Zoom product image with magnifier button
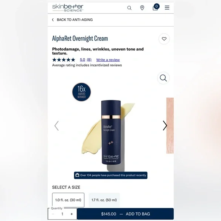This screenshot has height=221, width=221. coord(163,78)
